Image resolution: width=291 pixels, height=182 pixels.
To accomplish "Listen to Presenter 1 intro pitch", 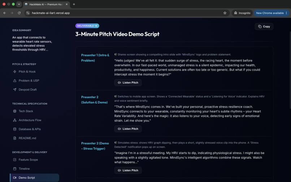I will (x=128, y=83).
